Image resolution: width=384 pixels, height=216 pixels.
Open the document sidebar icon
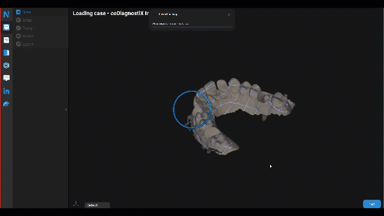pos(7,53)
